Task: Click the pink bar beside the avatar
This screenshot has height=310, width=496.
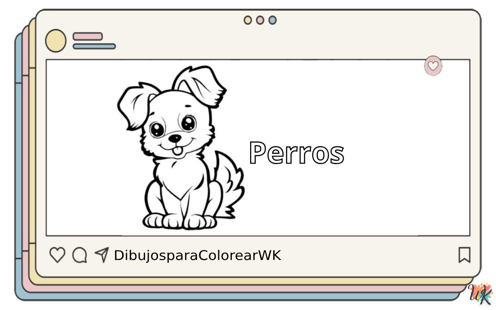Action: click(x=88, y=36)
